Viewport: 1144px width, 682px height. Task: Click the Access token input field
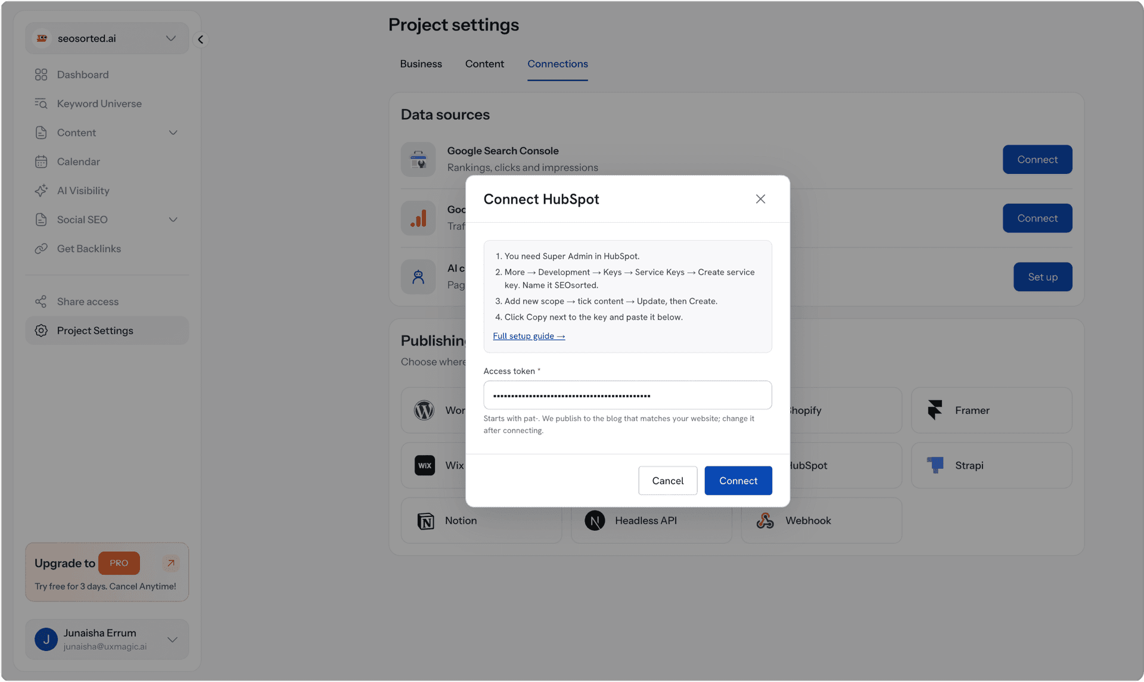pos(627,395)
